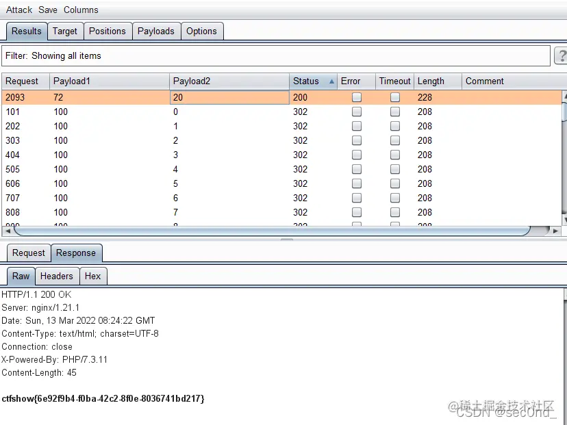
Task: Sort by the Payload2 column header
Action: (229, 81)
